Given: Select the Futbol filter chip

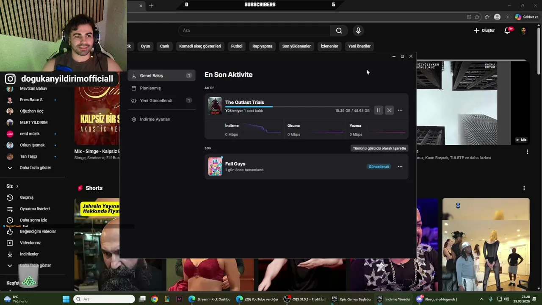Looking at the screenshot, I should pyautogui.click(x=237, y=46).
